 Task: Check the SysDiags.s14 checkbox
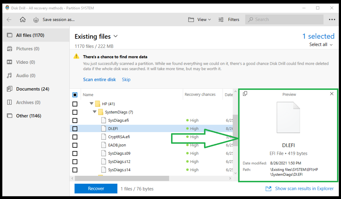click(75, 170)
